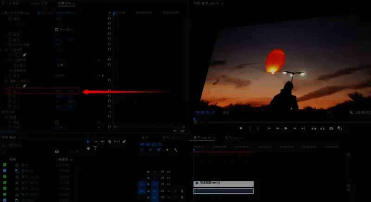Image resolution: width=371 pixels, height=202 pixels.
Task: Toggle nest-sequence insert mode in Timeline
Action: click(142, 150)
